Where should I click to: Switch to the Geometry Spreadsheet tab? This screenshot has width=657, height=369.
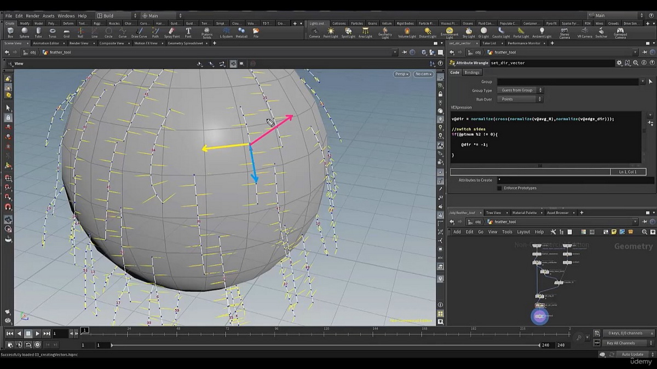click(x=185, y=43)
